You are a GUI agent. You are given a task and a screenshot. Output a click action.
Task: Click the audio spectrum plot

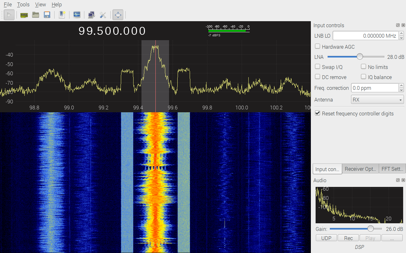click(359, 205)
